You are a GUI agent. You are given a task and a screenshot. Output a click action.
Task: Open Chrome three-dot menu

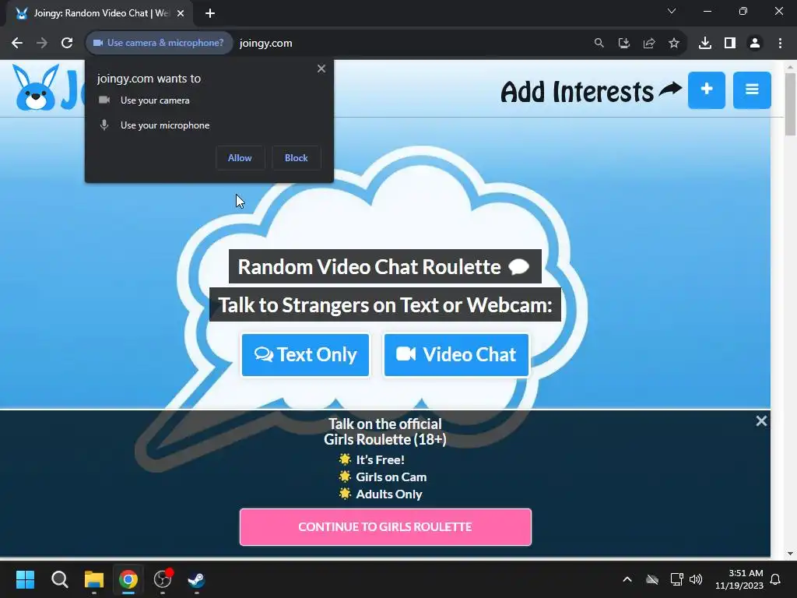pyautogui.click(x=780, y=44)
